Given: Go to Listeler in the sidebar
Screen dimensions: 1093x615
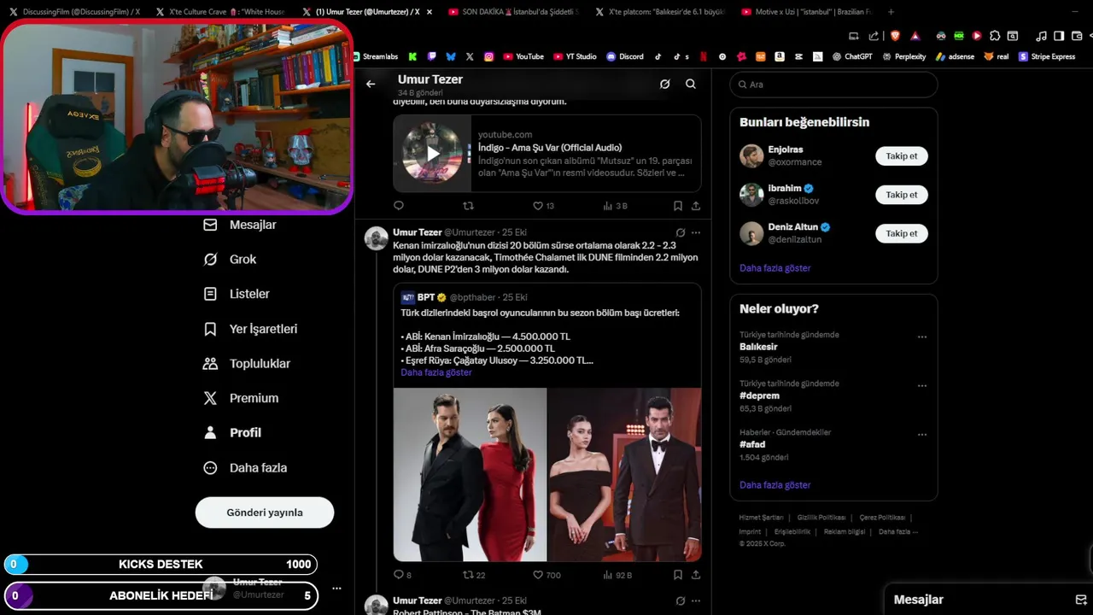Looking at the screenshot, I should pos(236,294).
